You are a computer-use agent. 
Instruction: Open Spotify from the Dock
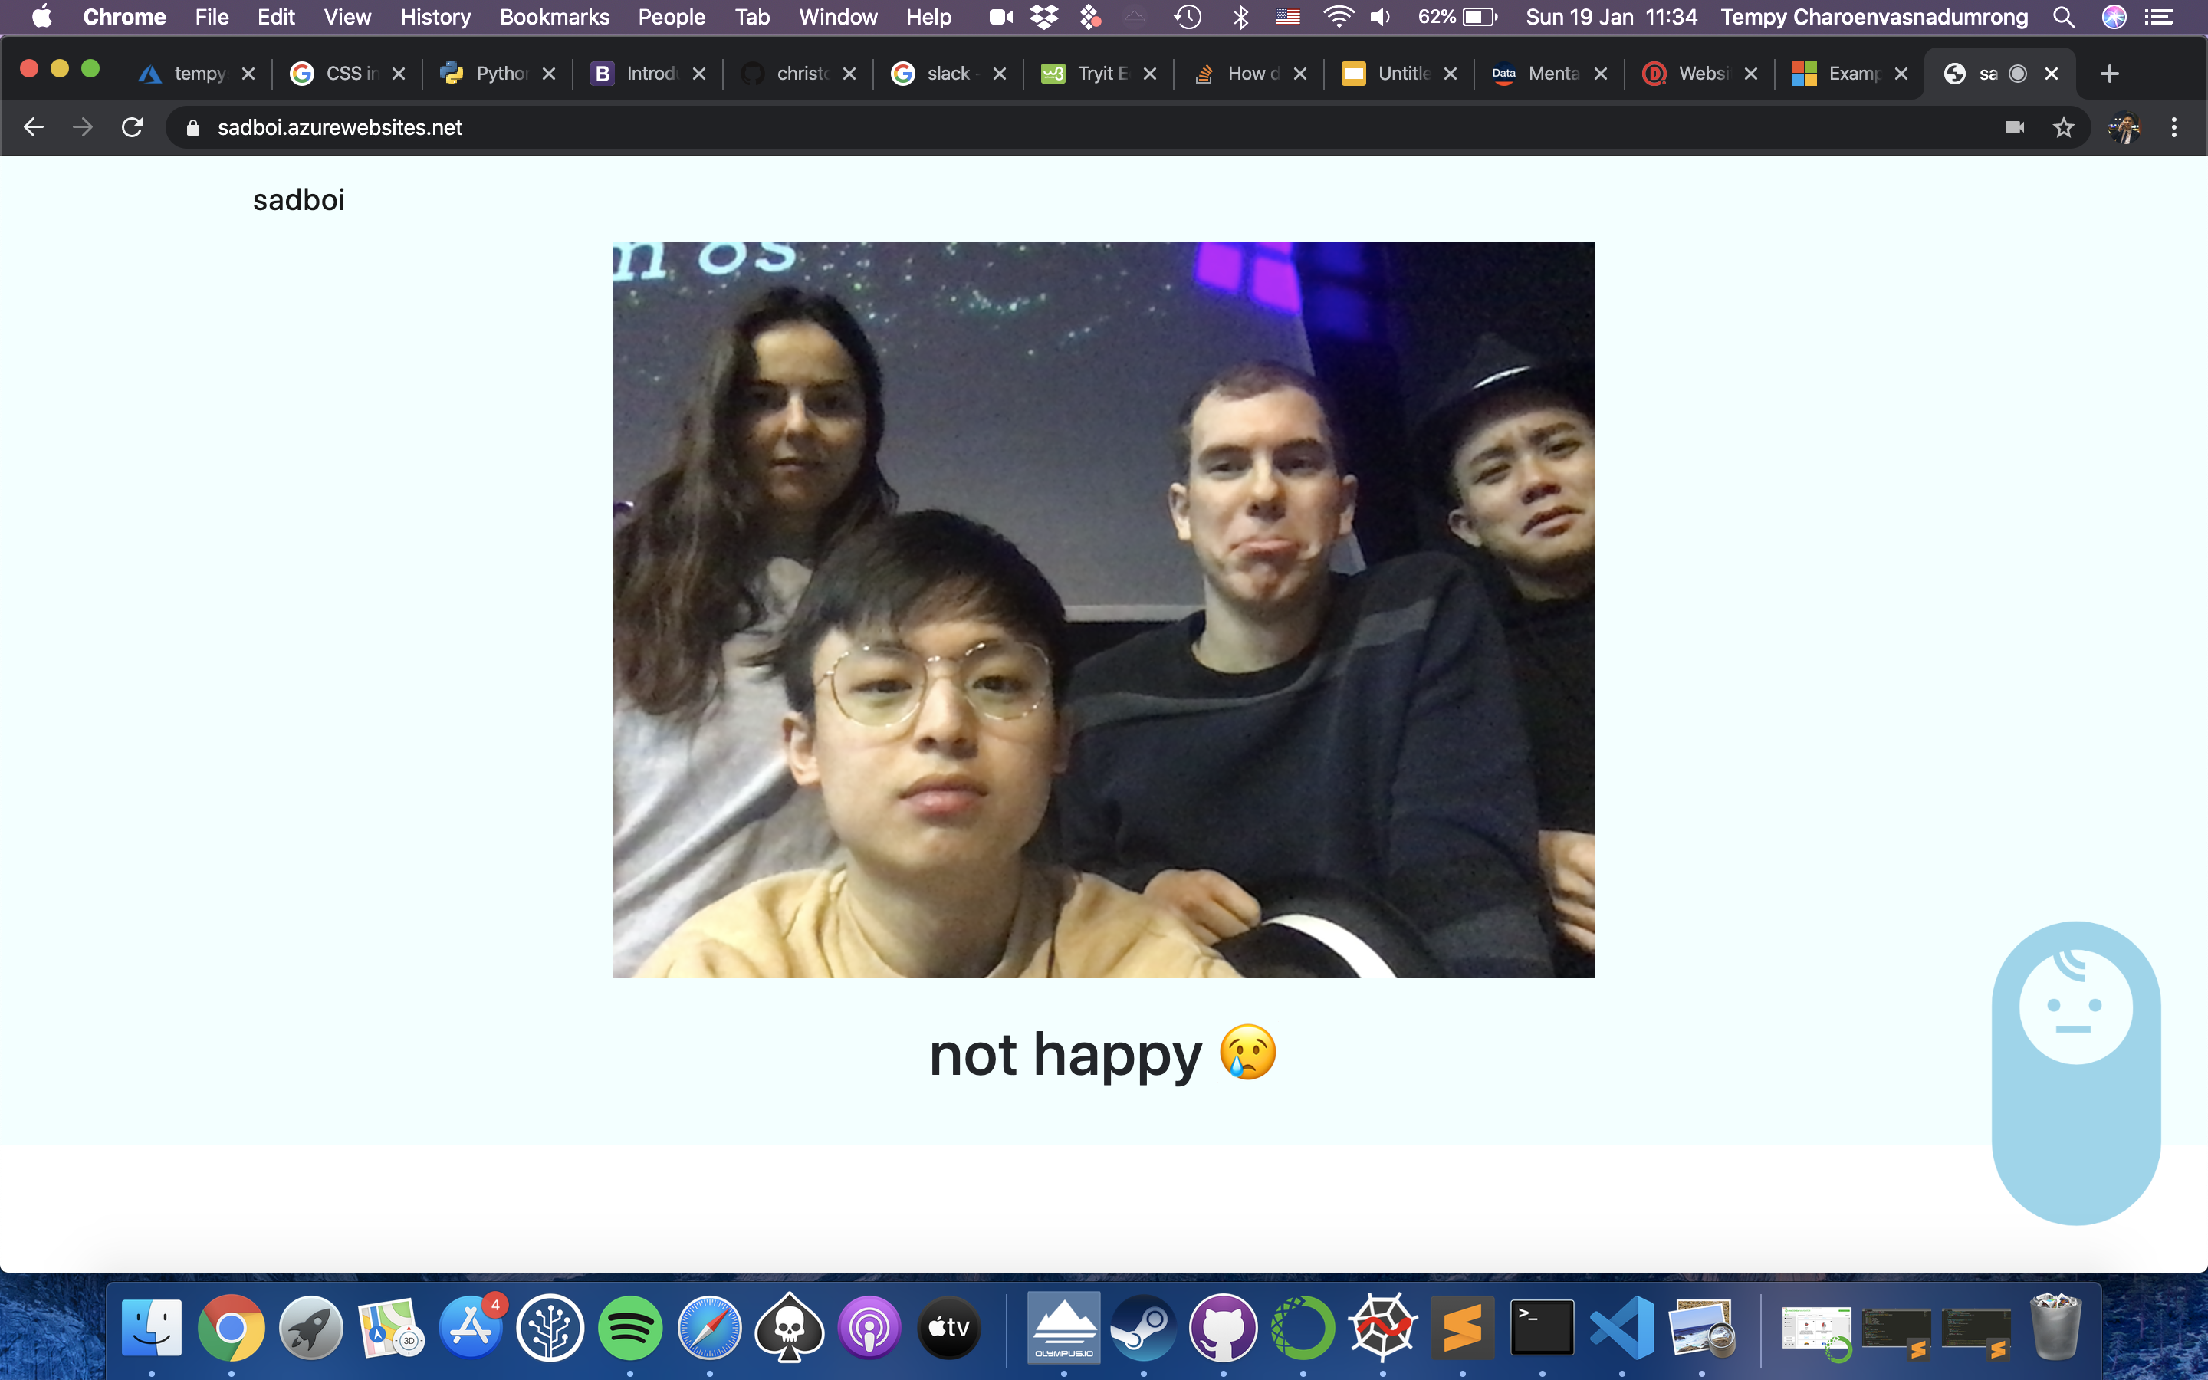(629, 1327)
